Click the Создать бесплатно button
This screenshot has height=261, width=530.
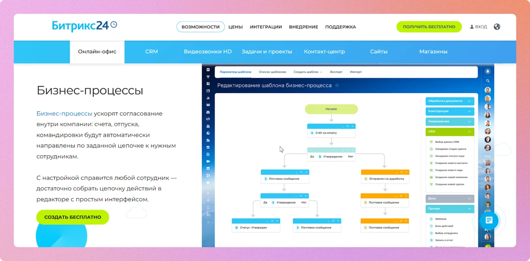[x=73, y=217]
